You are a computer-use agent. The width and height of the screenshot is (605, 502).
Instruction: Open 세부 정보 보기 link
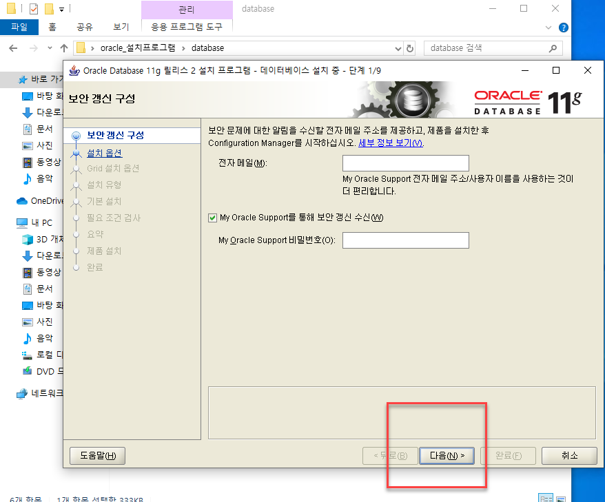(x=391, y=143)
